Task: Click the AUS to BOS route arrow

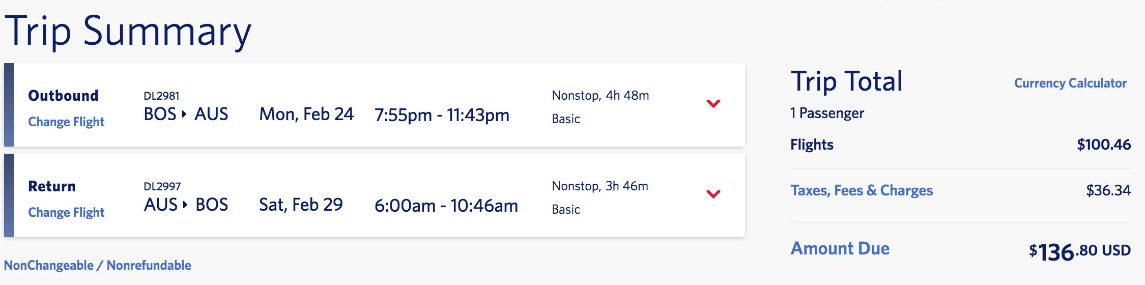Action: 185,205
